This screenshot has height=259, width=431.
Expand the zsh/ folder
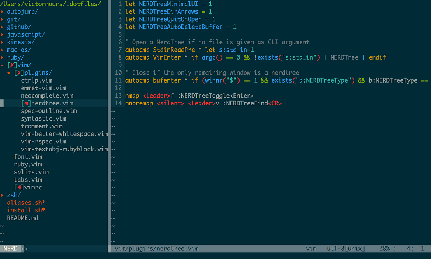pos(14,195)
